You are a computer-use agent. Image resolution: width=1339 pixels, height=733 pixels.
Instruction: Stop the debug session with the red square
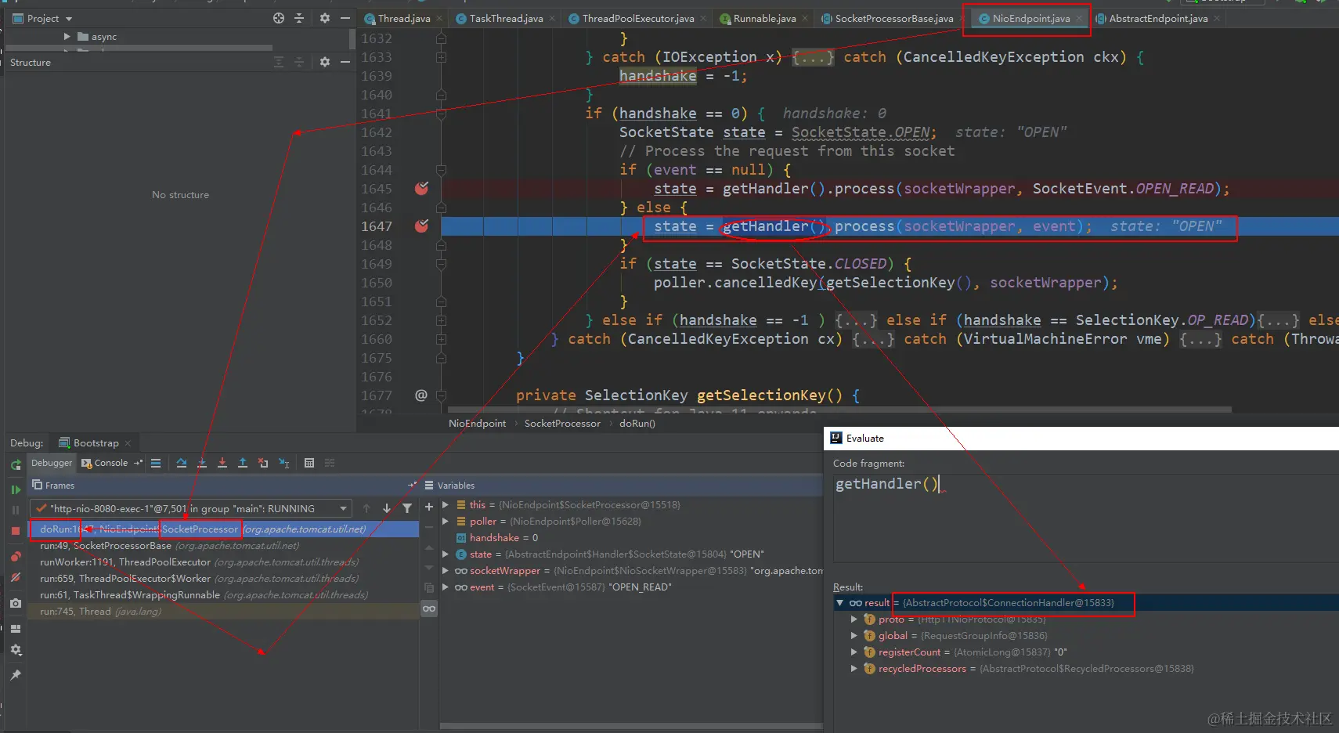16,531
